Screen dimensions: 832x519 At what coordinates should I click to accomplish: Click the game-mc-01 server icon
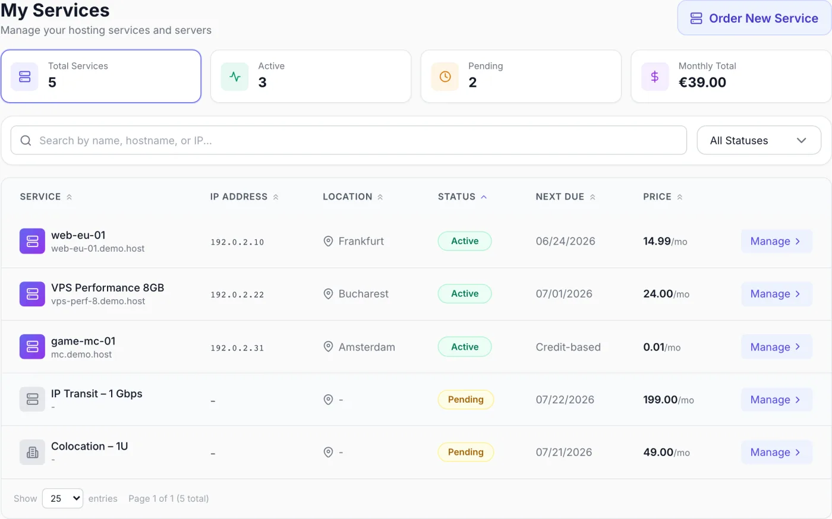[x=32, y=347]
